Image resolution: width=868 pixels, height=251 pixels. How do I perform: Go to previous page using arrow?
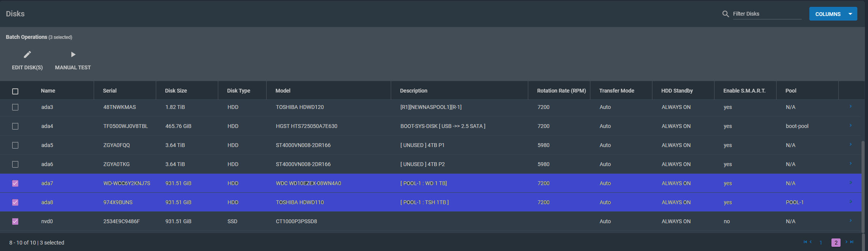coord(810,242)
